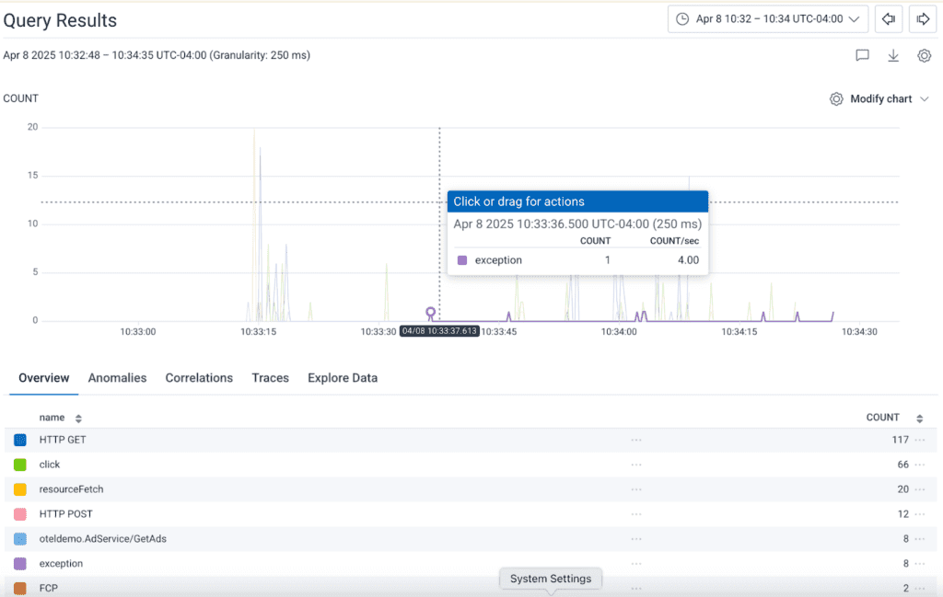The height and width of the screenshot is (597, 943).
Task: Click the System Settings button
Action: (x=550, y=579)
